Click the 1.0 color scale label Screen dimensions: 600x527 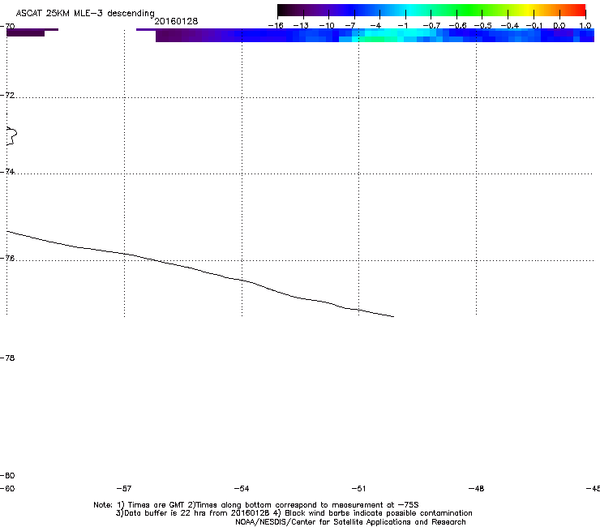585,26
